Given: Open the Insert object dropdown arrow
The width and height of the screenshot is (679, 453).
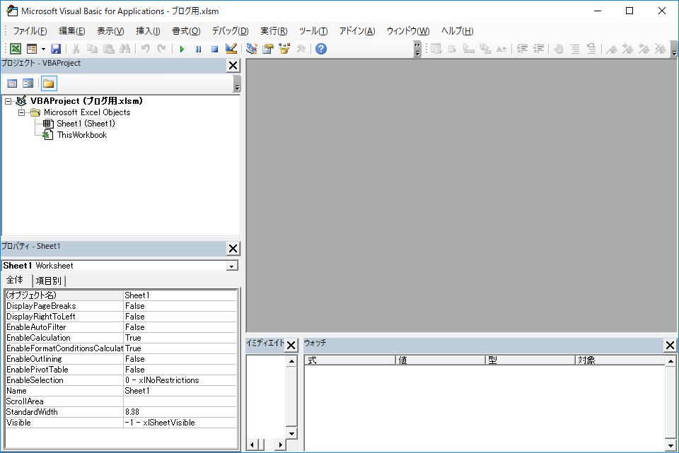Looking at the screenshot, I should (43, 49).
